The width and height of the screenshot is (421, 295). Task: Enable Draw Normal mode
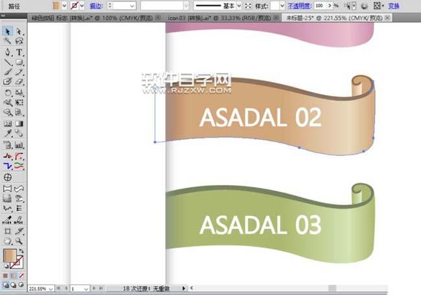pyautogui.click(x=5, y=285)
